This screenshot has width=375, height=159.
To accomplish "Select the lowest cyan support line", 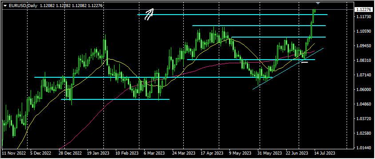I will 115,99.
